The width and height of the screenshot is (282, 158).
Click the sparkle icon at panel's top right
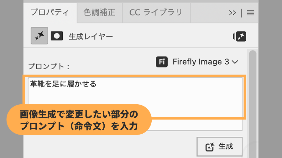click(240, 37)
